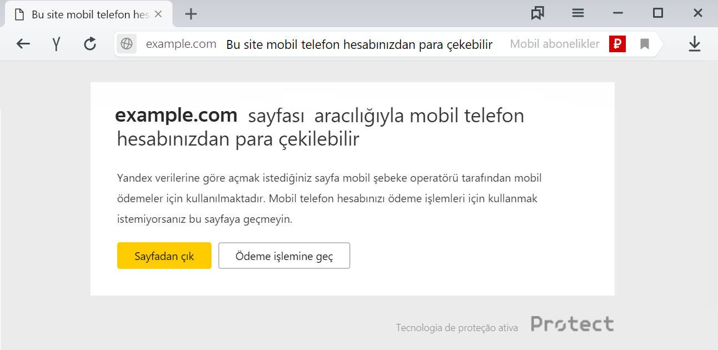Open a new tab with the plus button
This screenshot has height=350, width=718.
(x=191, y=14)
